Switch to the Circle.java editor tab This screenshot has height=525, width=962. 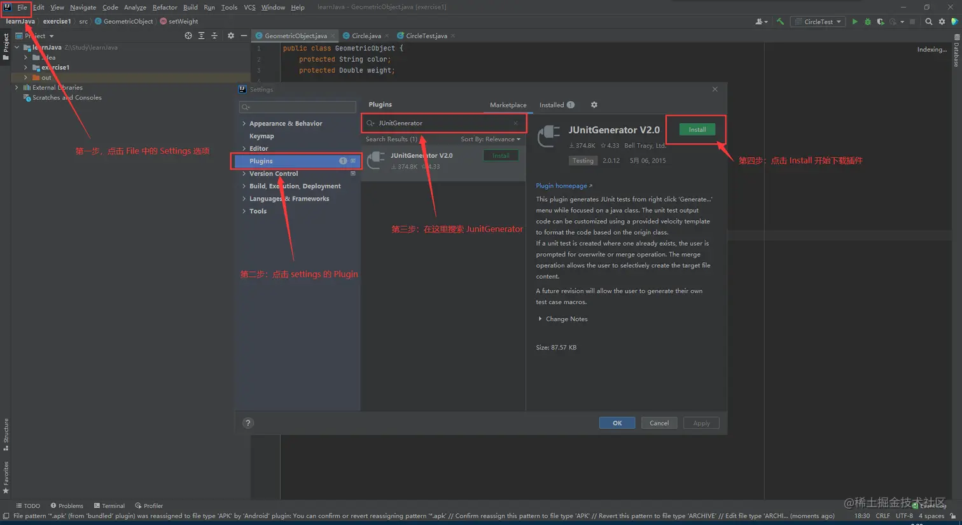[366, 36]
